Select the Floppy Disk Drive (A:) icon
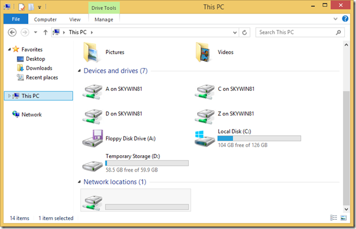This screenshot has height=229, width=356. (93, 138)
